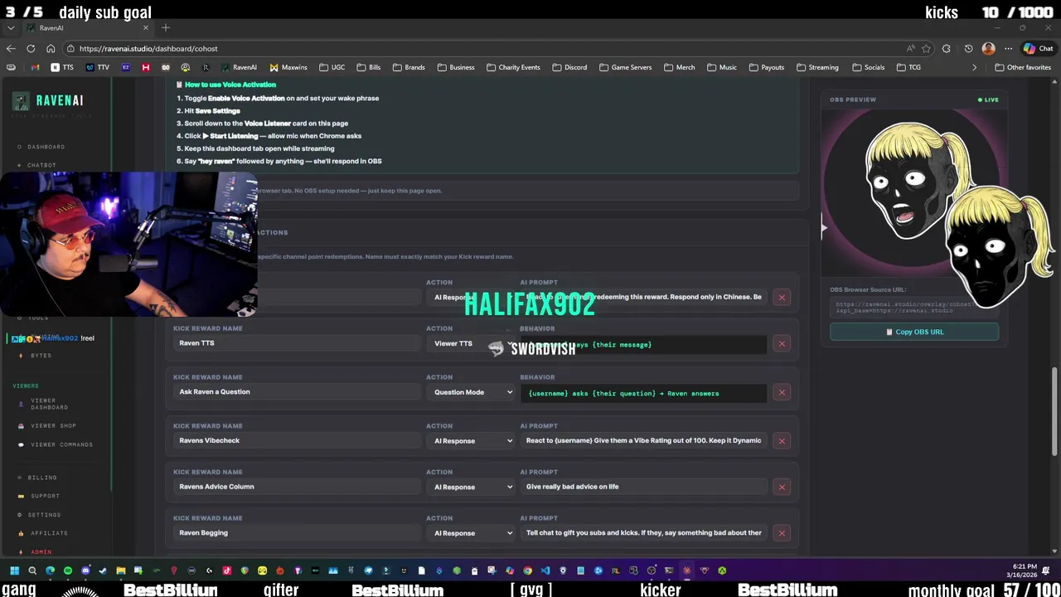The width and height of the screenshot is (1061, 597).
Task: Edit the Raven Begging AI prompt field
Action: [x=643, y=533]
